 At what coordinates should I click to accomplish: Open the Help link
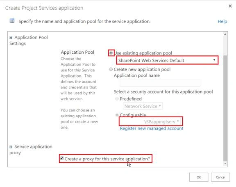tap(222, 21)
